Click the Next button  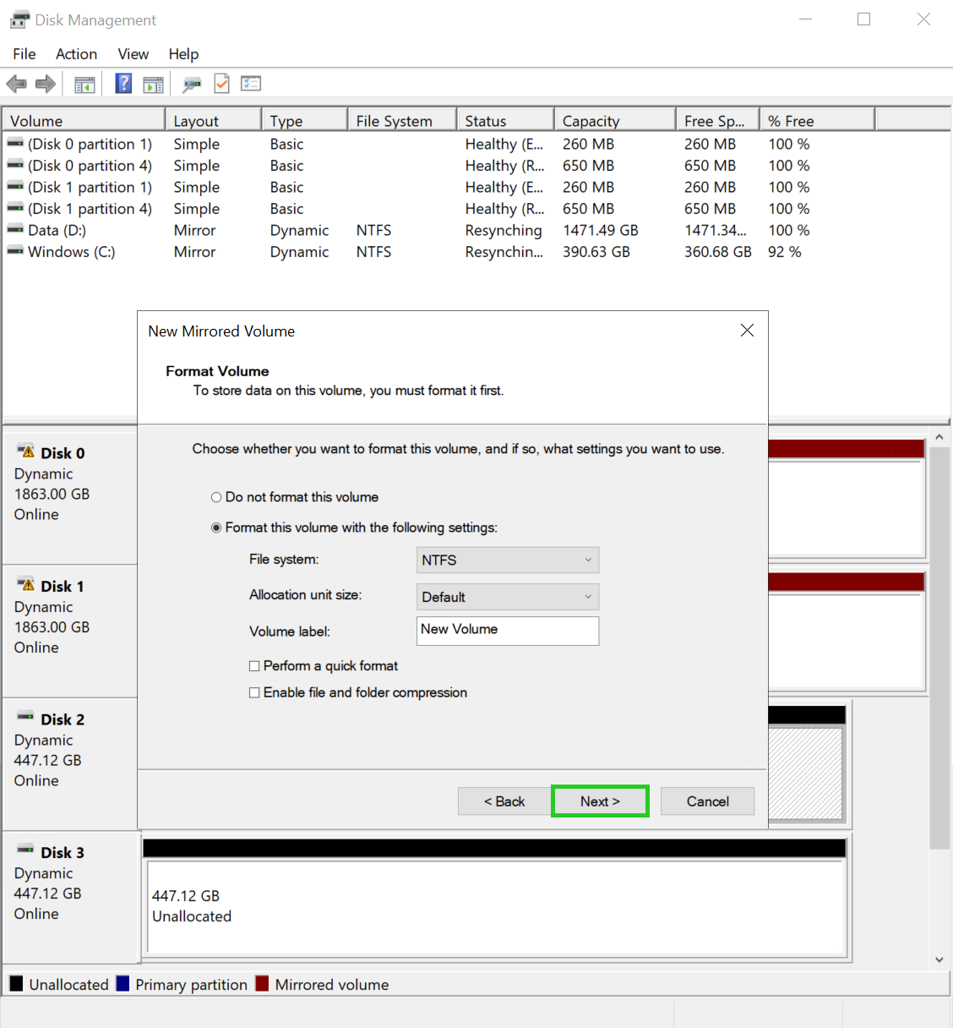[600, 801]
